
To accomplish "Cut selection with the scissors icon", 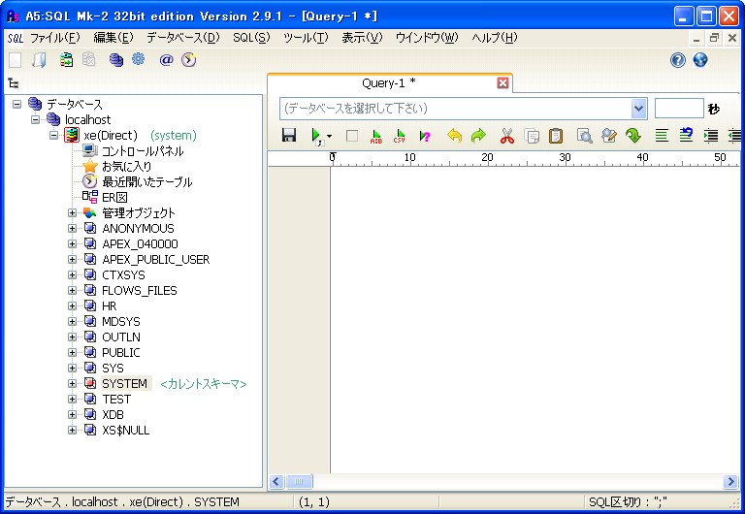I will click(x=507, y=136).
